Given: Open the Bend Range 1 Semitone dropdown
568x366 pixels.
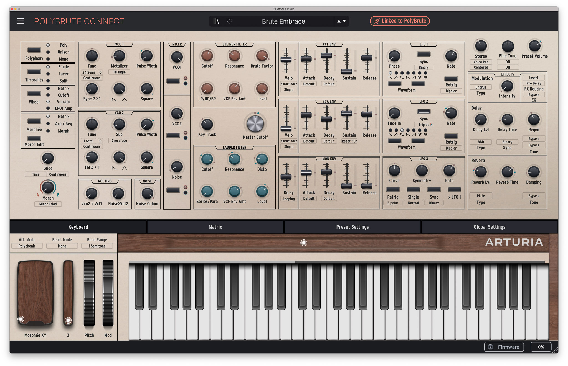Looking at the screenshot, I should point(97,246).
